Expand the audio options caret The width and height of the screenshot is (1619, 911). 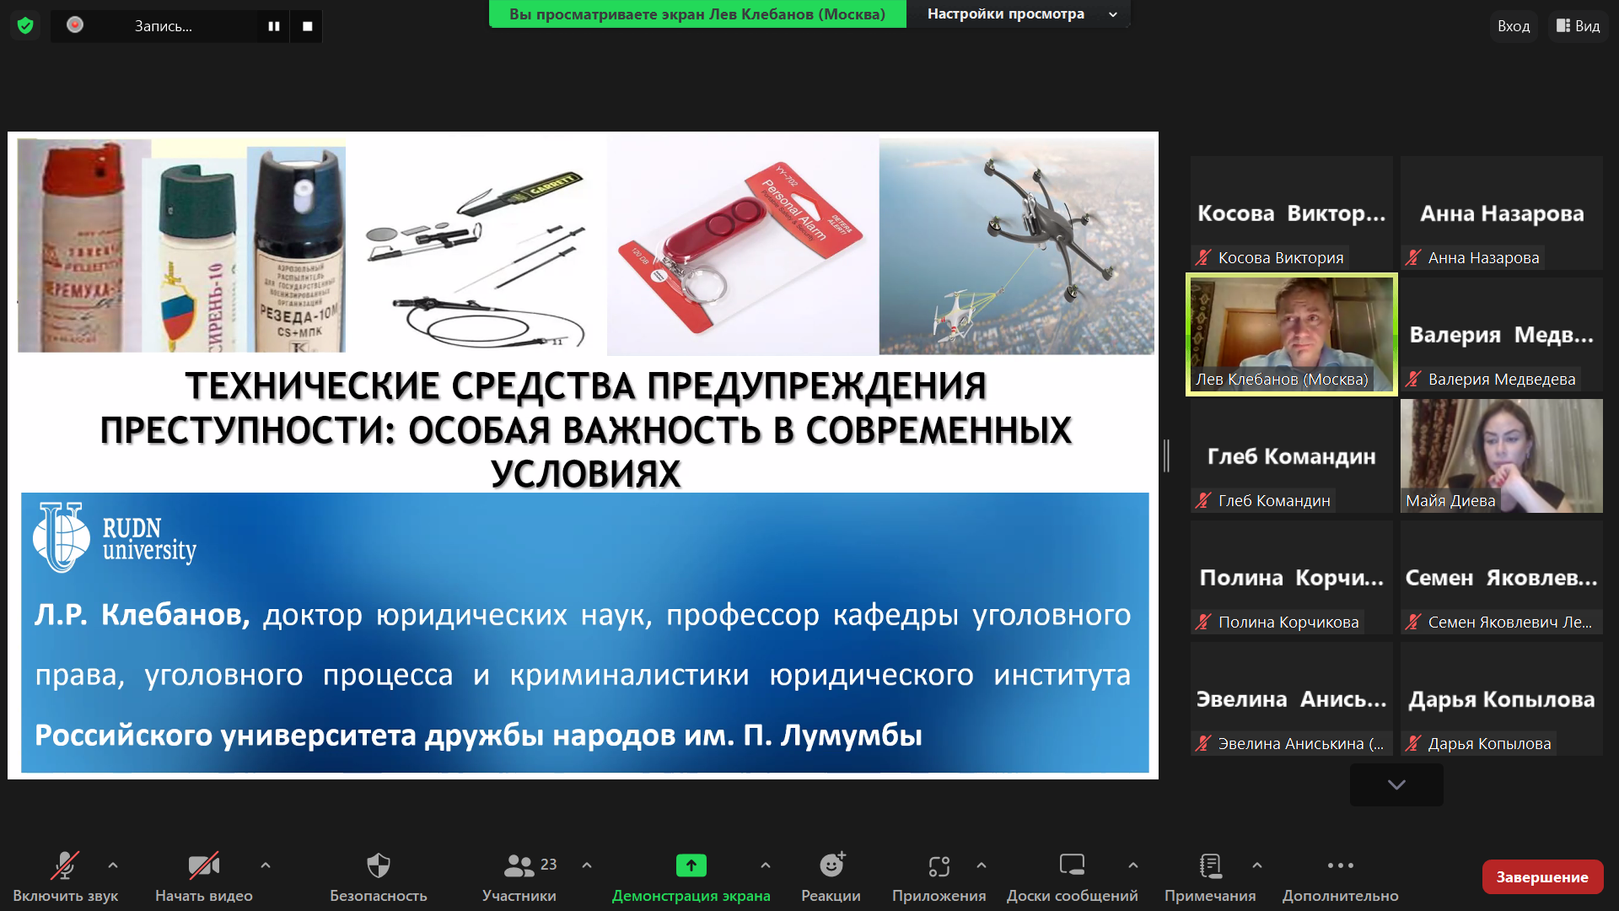113,865
